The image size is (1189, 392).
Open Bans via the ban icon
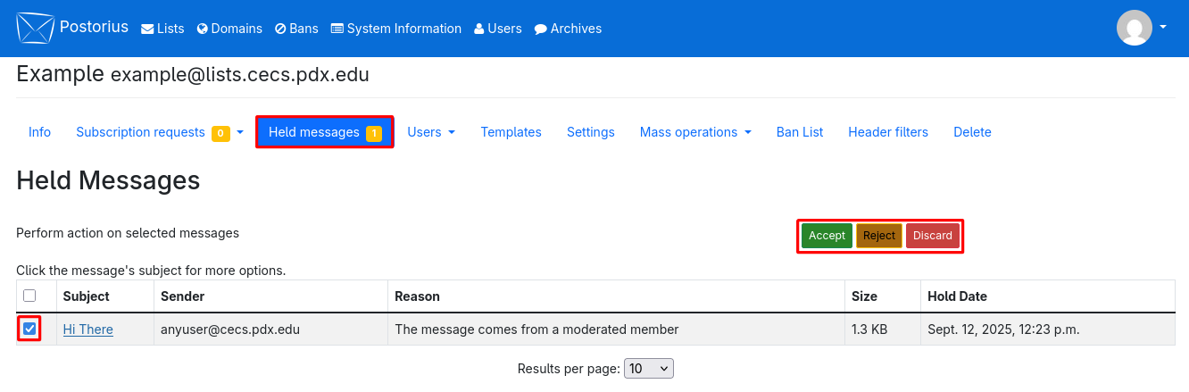pyautogui.click(x=280, y=29)
